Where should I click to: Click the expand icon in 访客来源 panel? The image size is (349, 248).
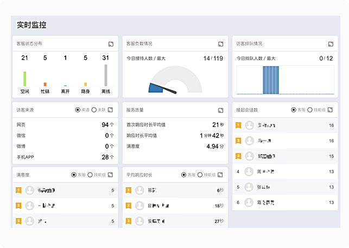point(111,110)
